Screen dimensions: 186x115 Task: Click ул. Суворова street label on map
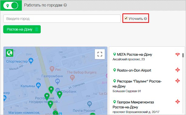[x=76, y=86]
